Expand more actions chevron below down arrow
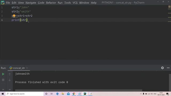Screen dimensions: 171x96 [10, 90]
